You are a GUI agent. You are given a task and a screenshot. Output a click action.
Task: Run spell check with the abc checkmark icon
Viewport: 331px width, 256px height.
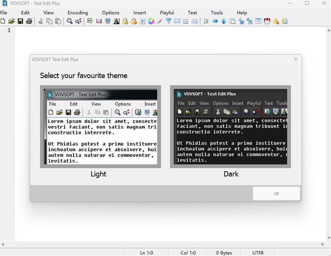pyautogui.click(x=90, y=21)
